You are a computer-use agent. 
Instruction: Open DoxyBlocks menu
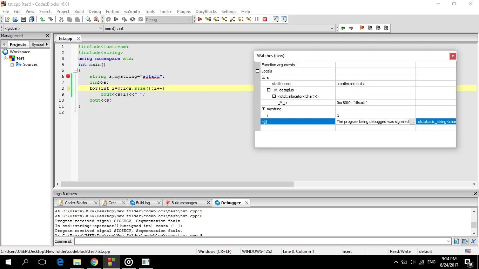tap(206, 12)
